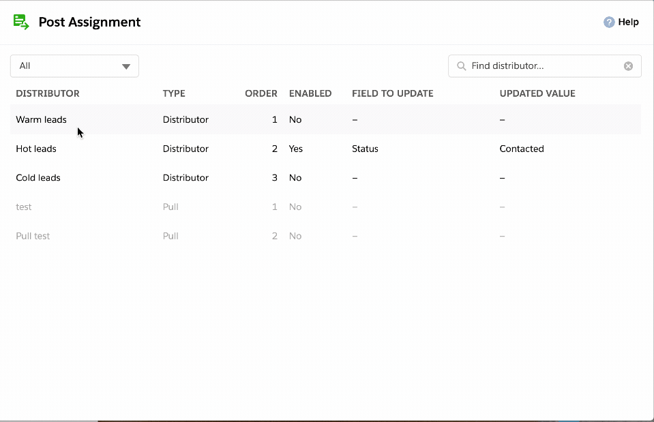Click the Post Assignment green icon
Viewport: 654px width, 422px height.
[x=21, y=22]
